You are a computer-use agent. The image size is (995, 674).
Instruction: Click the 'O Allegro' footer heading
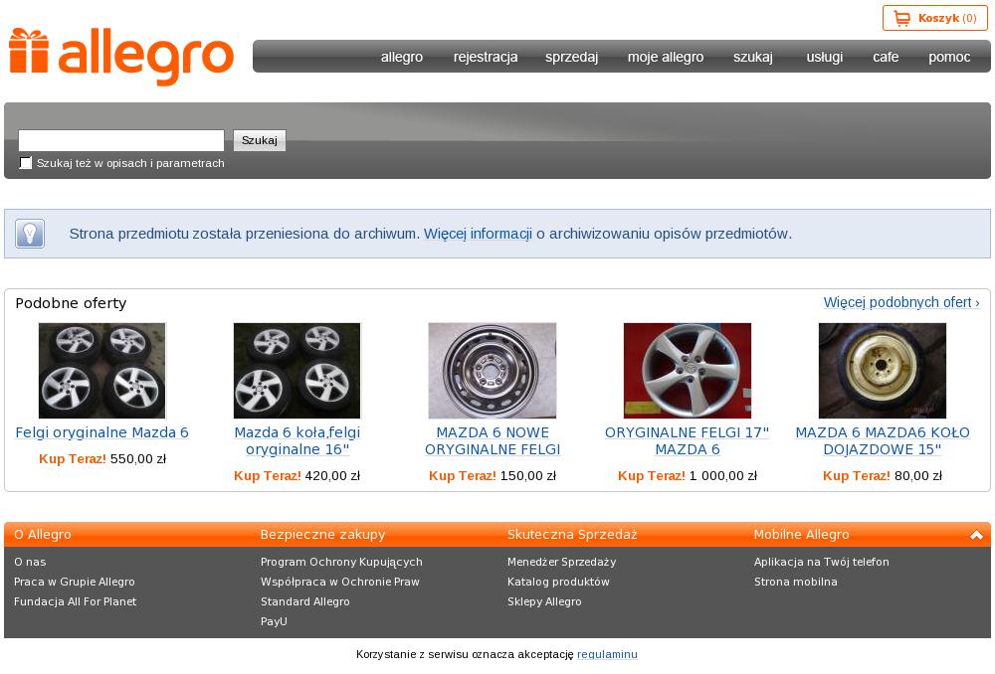point(43,535)
